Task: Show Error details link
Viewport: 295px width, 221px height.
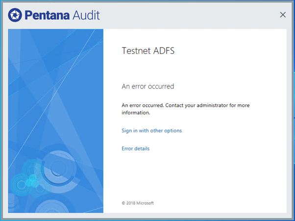Action: point(135,148)
